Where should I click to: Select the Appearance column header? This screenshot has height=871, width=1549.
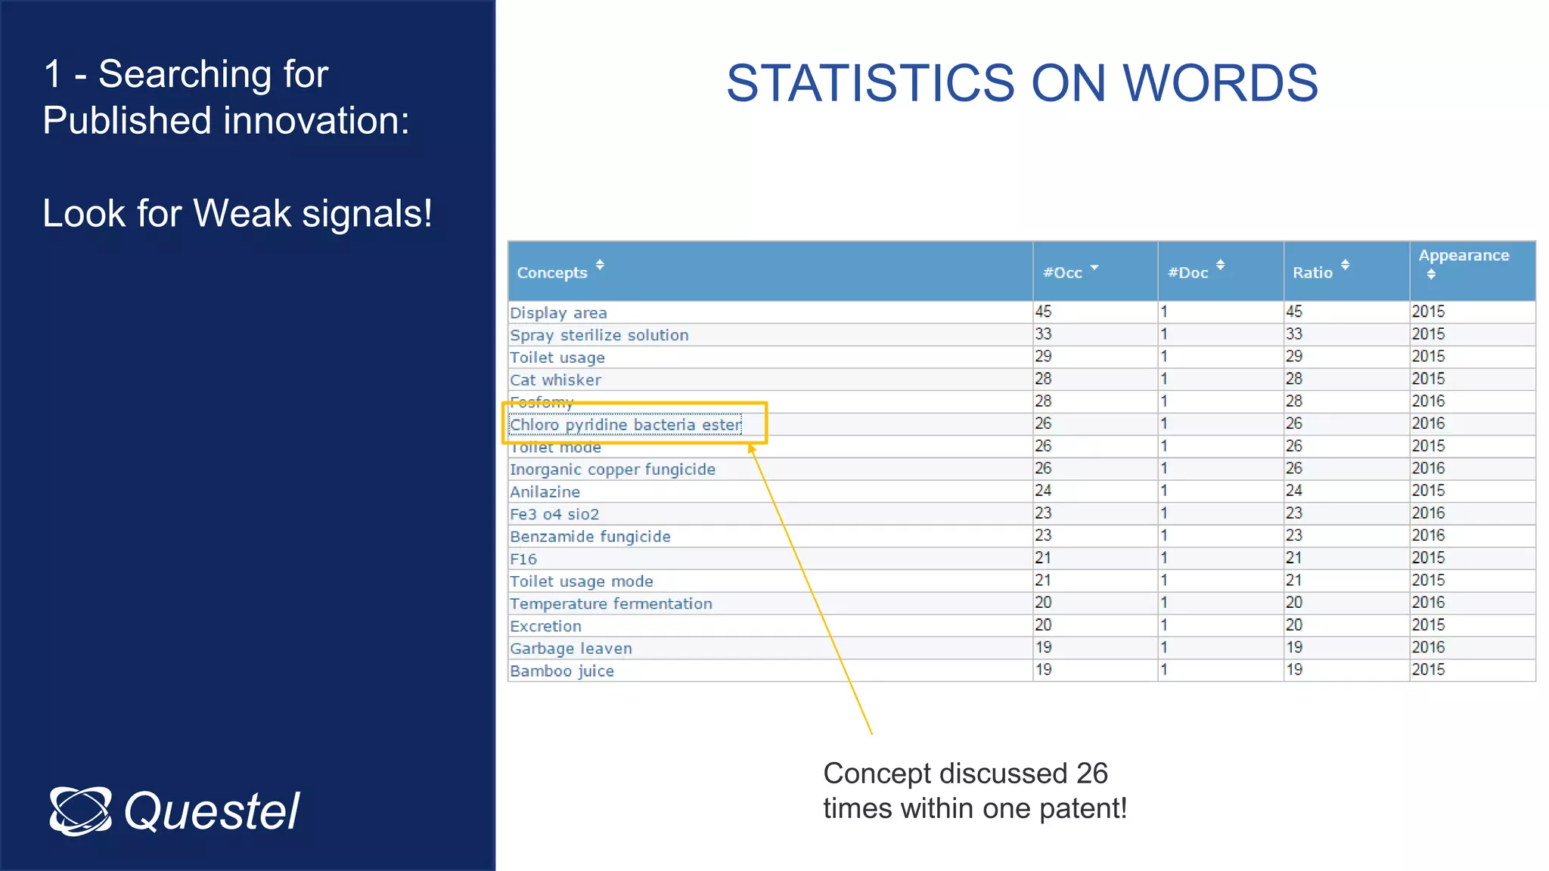[1473, 271]
